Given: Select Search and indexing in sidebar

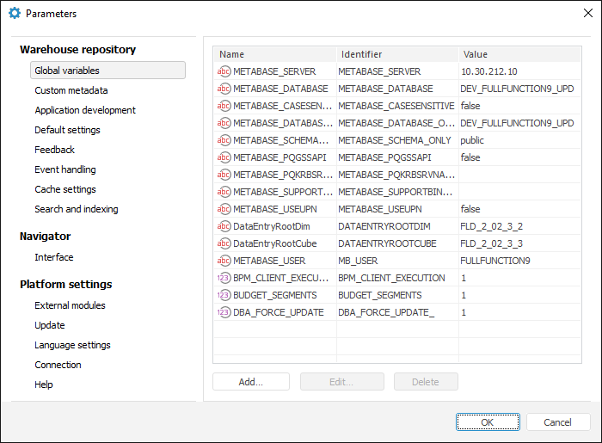Looking at the screenshot, I should 77,209.
